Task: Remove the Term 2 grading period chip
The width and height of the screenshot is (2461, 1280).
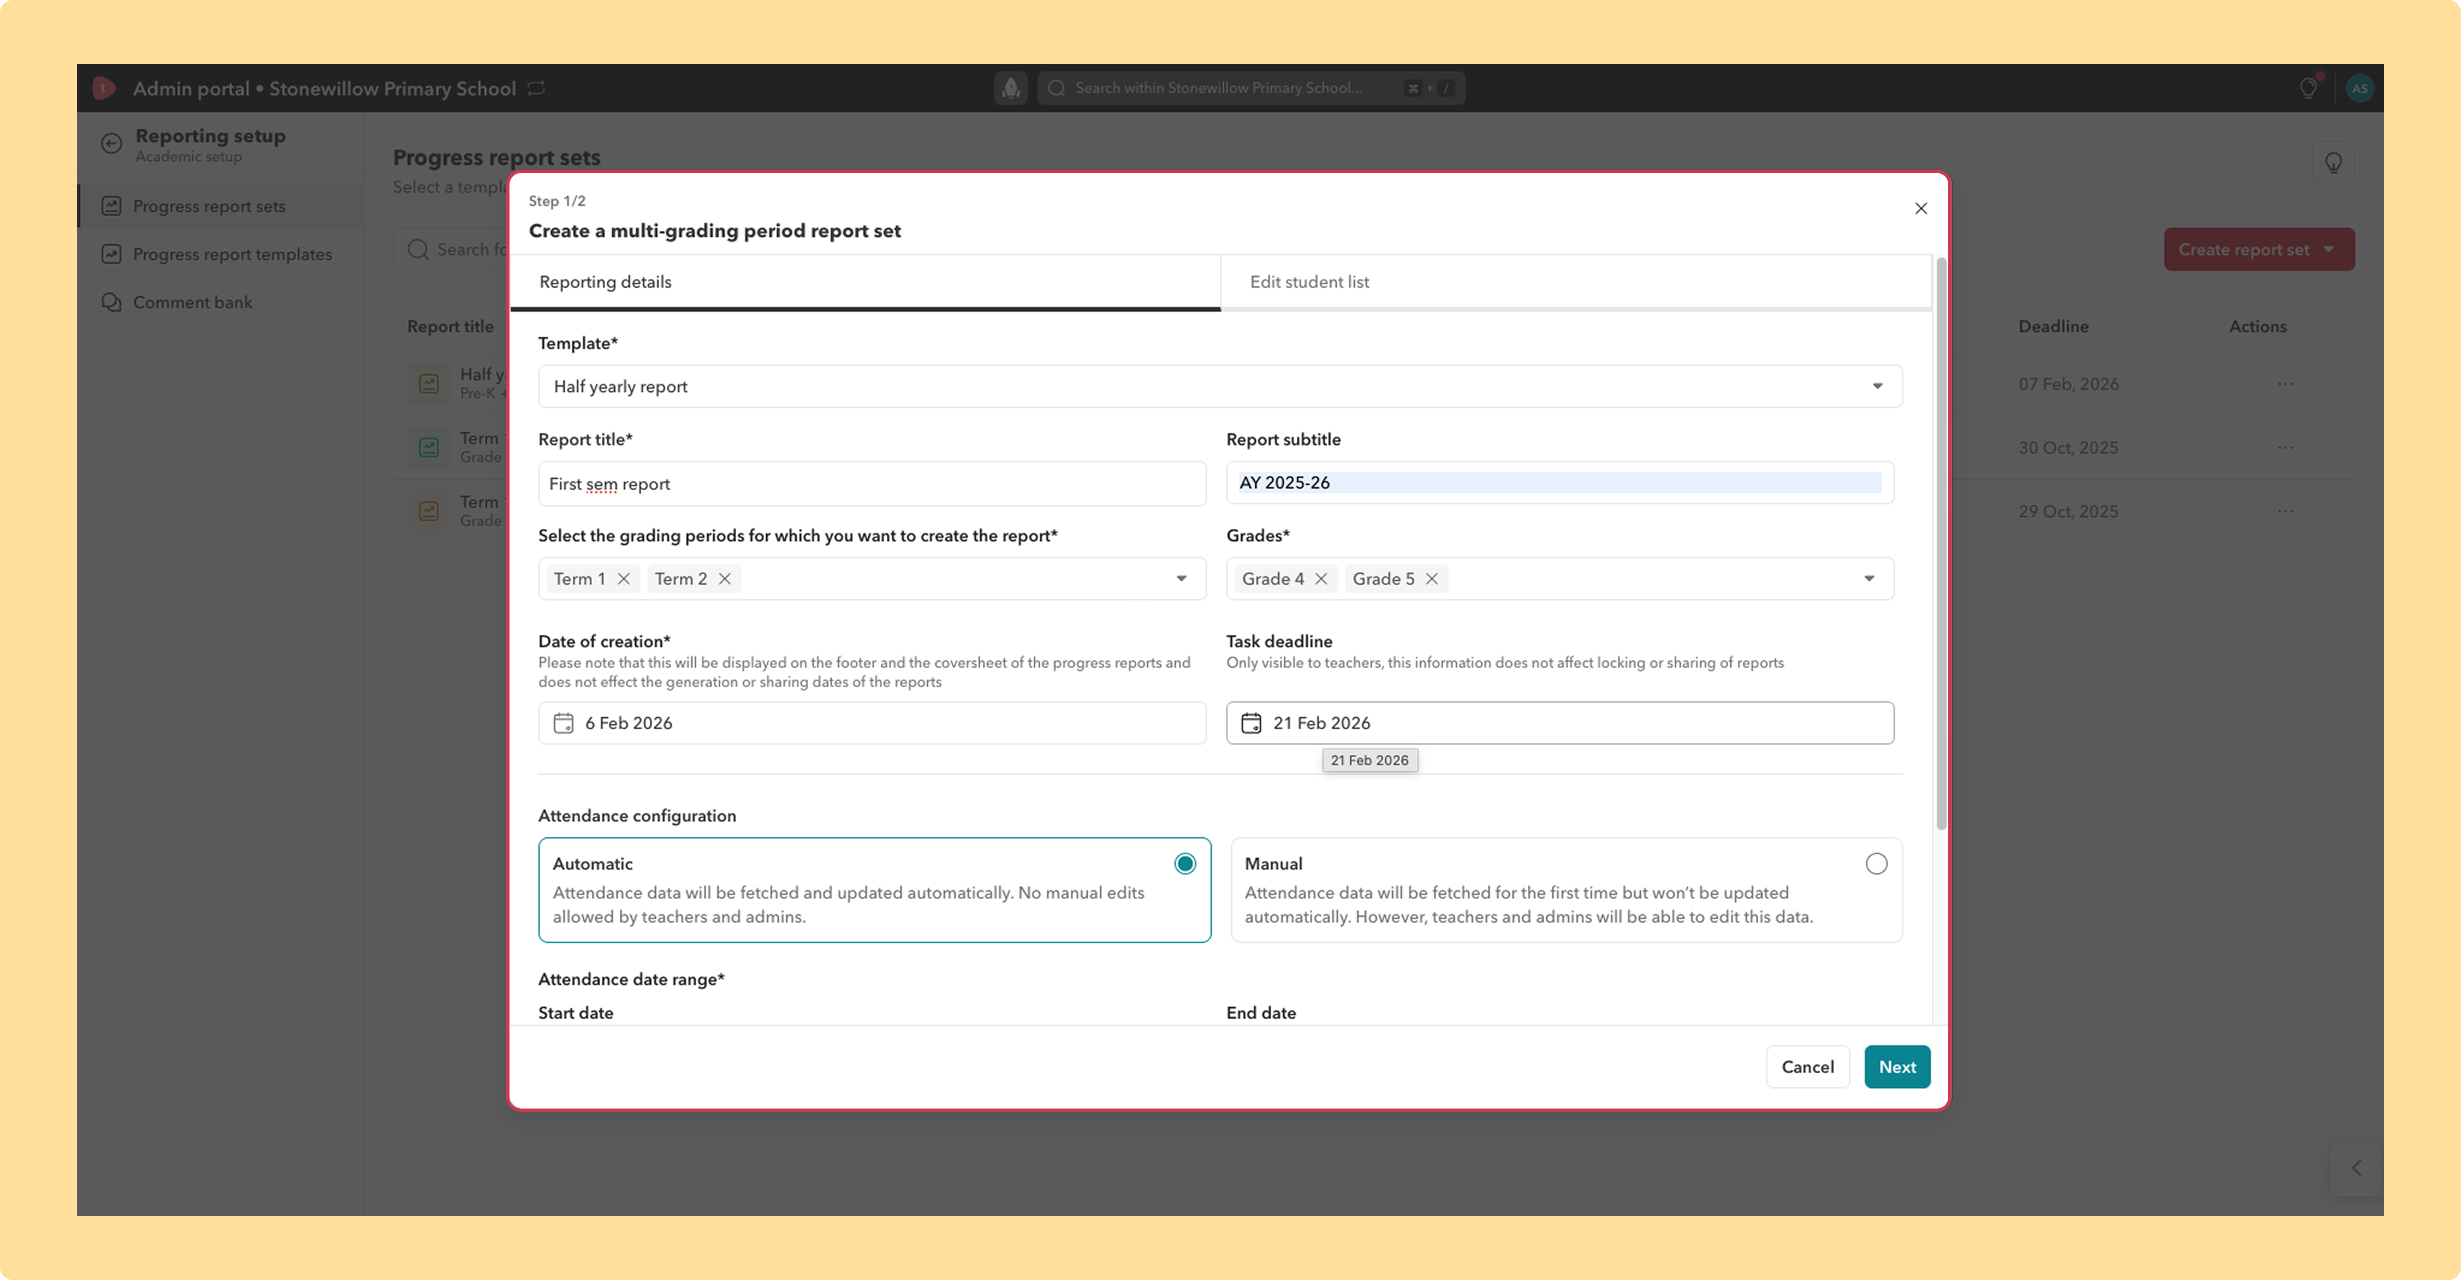Action: (725, 579)
